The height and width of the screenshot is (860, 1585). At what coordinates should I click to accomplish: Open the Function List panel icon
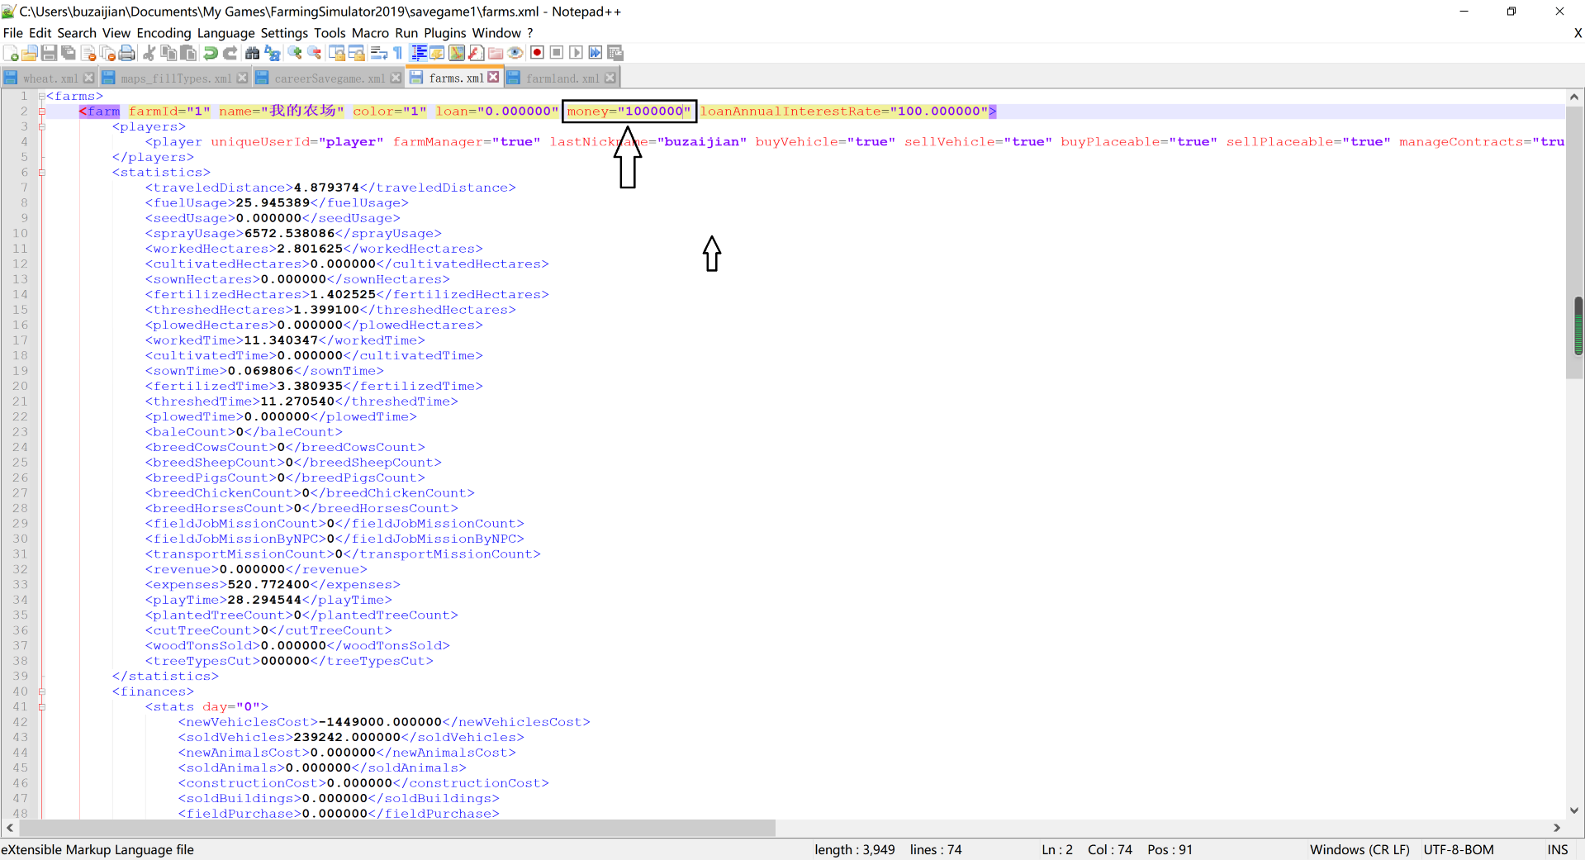tap(477, 53)
